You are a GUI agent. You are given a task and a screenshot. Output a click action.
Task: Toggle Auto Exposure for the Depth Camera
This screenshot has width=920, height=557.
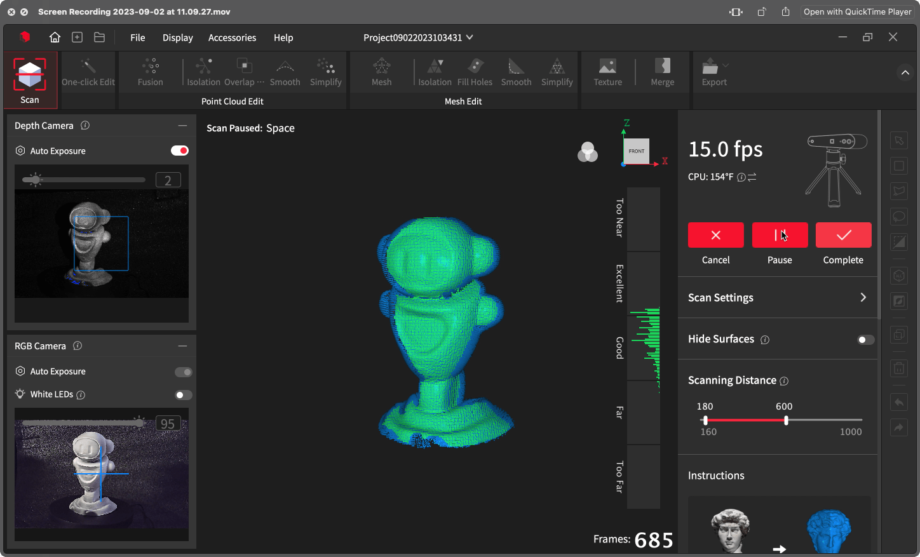pyautogui.click(x=179, y=151)
